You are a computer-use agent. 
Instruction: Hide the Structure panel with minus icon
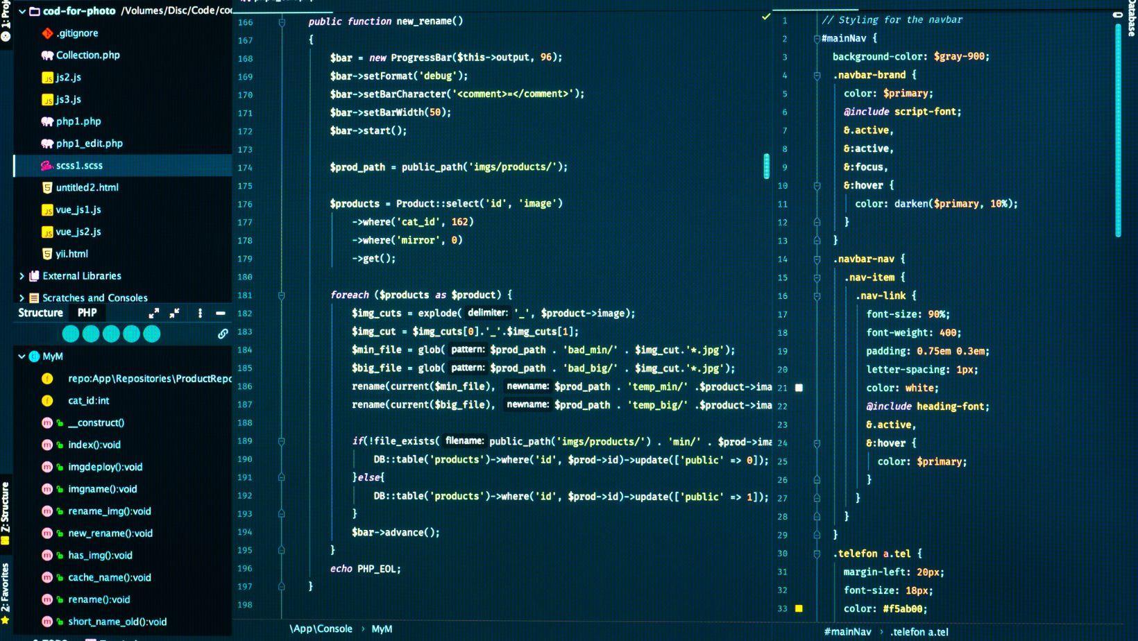tap(221, 314)
